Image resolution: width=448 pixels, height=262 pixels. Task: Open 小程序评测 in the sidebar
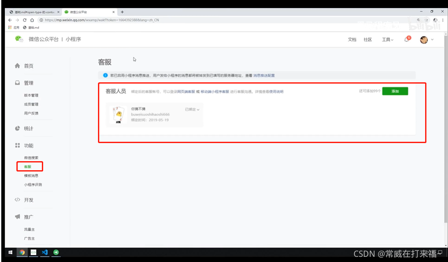33,185
